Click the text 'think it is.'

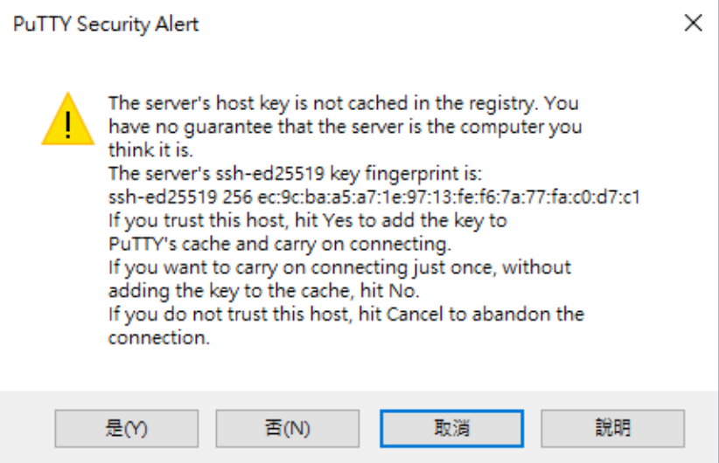(150, 150)
